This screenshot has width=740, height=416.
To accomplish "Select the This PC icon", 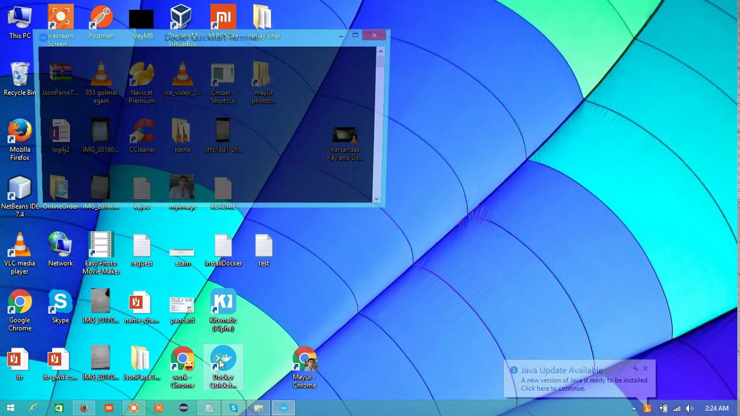I will click(x=20, y=22).
